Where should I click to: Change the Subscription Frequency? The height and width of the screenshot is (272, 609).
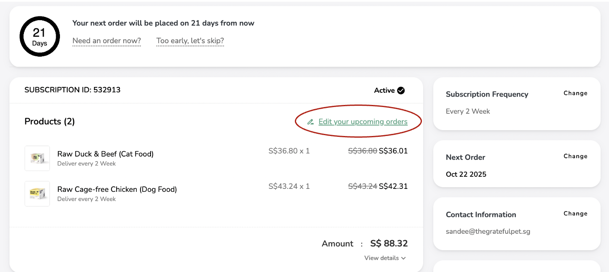pos(575,93)
